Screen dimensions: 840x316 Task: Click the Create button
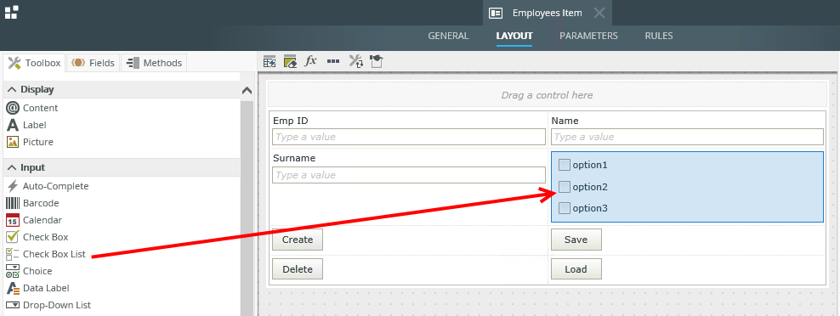298,240
